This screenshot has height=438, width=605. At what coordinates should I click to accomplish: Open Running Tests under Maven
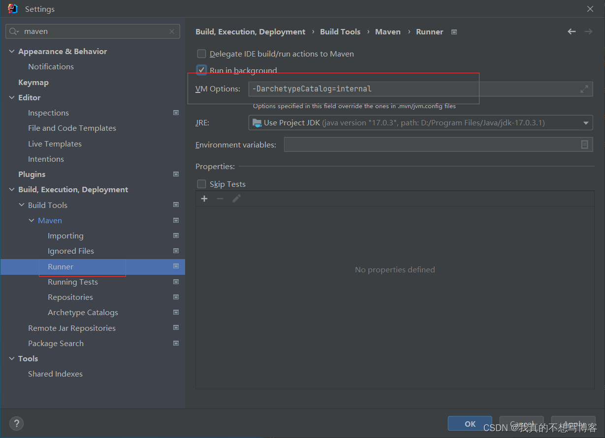[72, 282]
